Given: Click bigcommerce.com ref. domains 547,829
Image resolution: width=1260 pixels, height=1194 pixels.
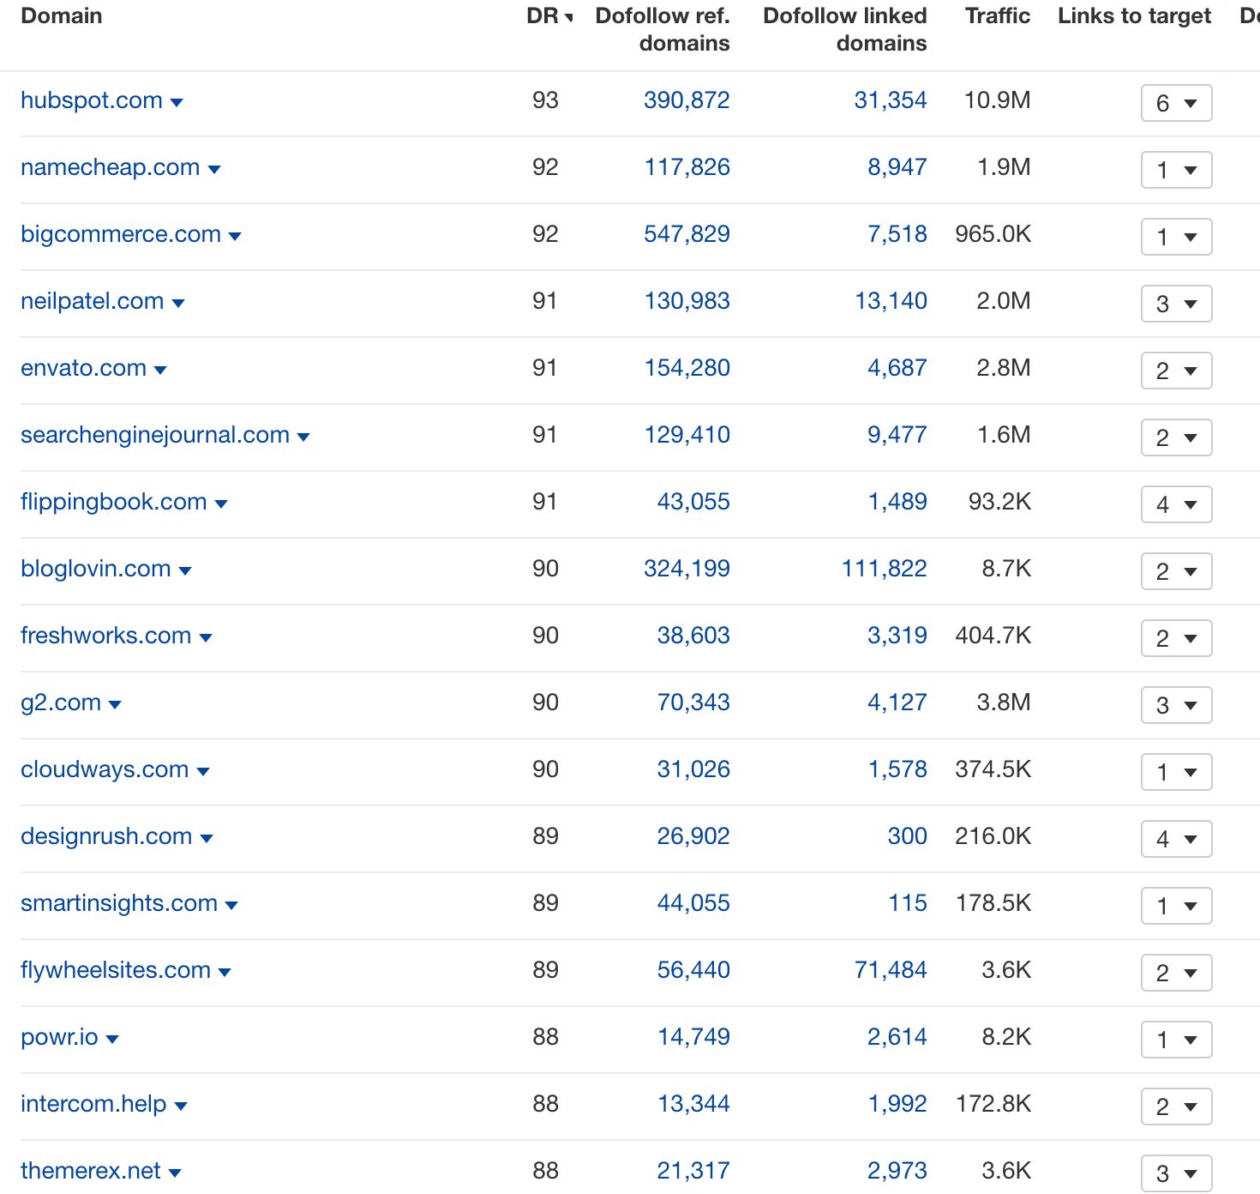Looking at the screenshot, I should [687, 234].
